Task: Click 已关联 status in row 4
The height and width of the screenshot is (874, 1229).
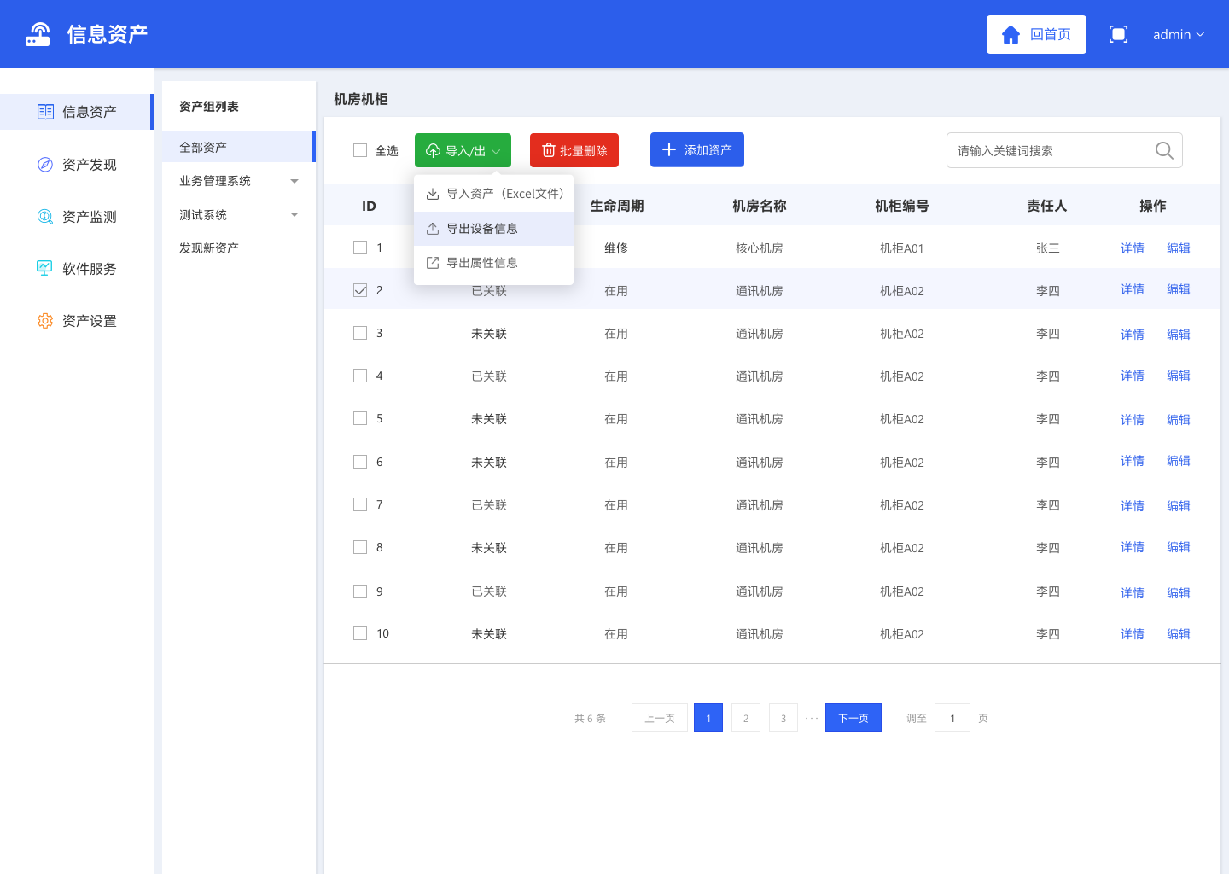Action: 489,376
